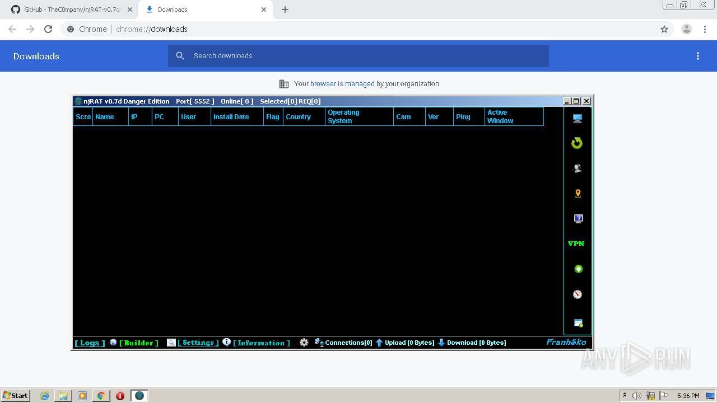This screenshot has width=717, height=403.
Task: Sort by the Country column header
Action: point(304,116)
